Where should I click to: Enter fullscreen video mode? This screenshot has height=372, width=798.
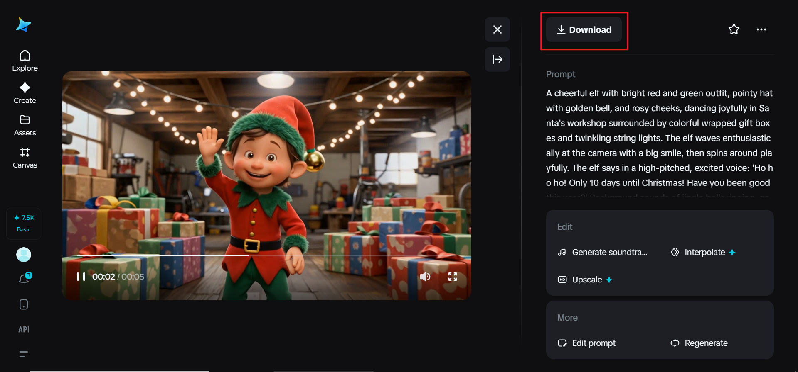[x=453, y=277]
